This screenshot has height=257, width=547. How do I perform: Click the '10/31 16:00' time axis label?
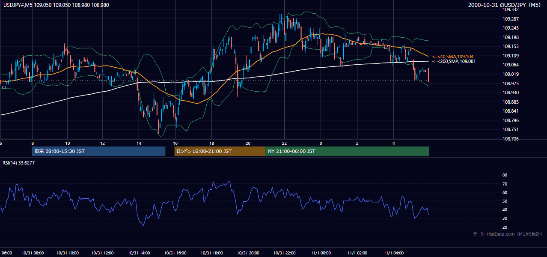tap(175, 253)
